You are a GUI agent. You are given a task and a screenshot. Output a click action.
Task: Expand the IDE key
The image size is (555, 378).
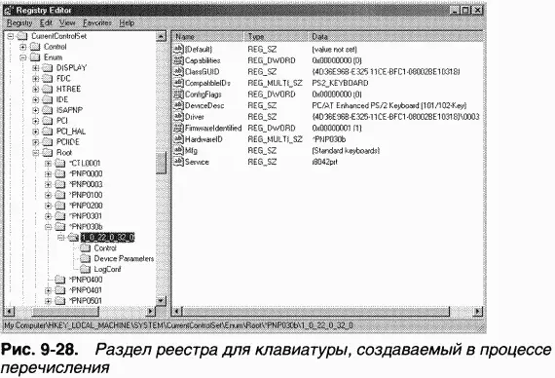tap(35, 99)
